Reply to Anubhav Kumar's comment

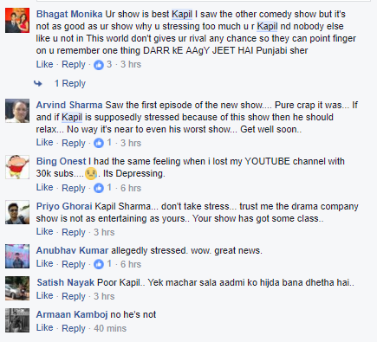(x=74, y=264)
